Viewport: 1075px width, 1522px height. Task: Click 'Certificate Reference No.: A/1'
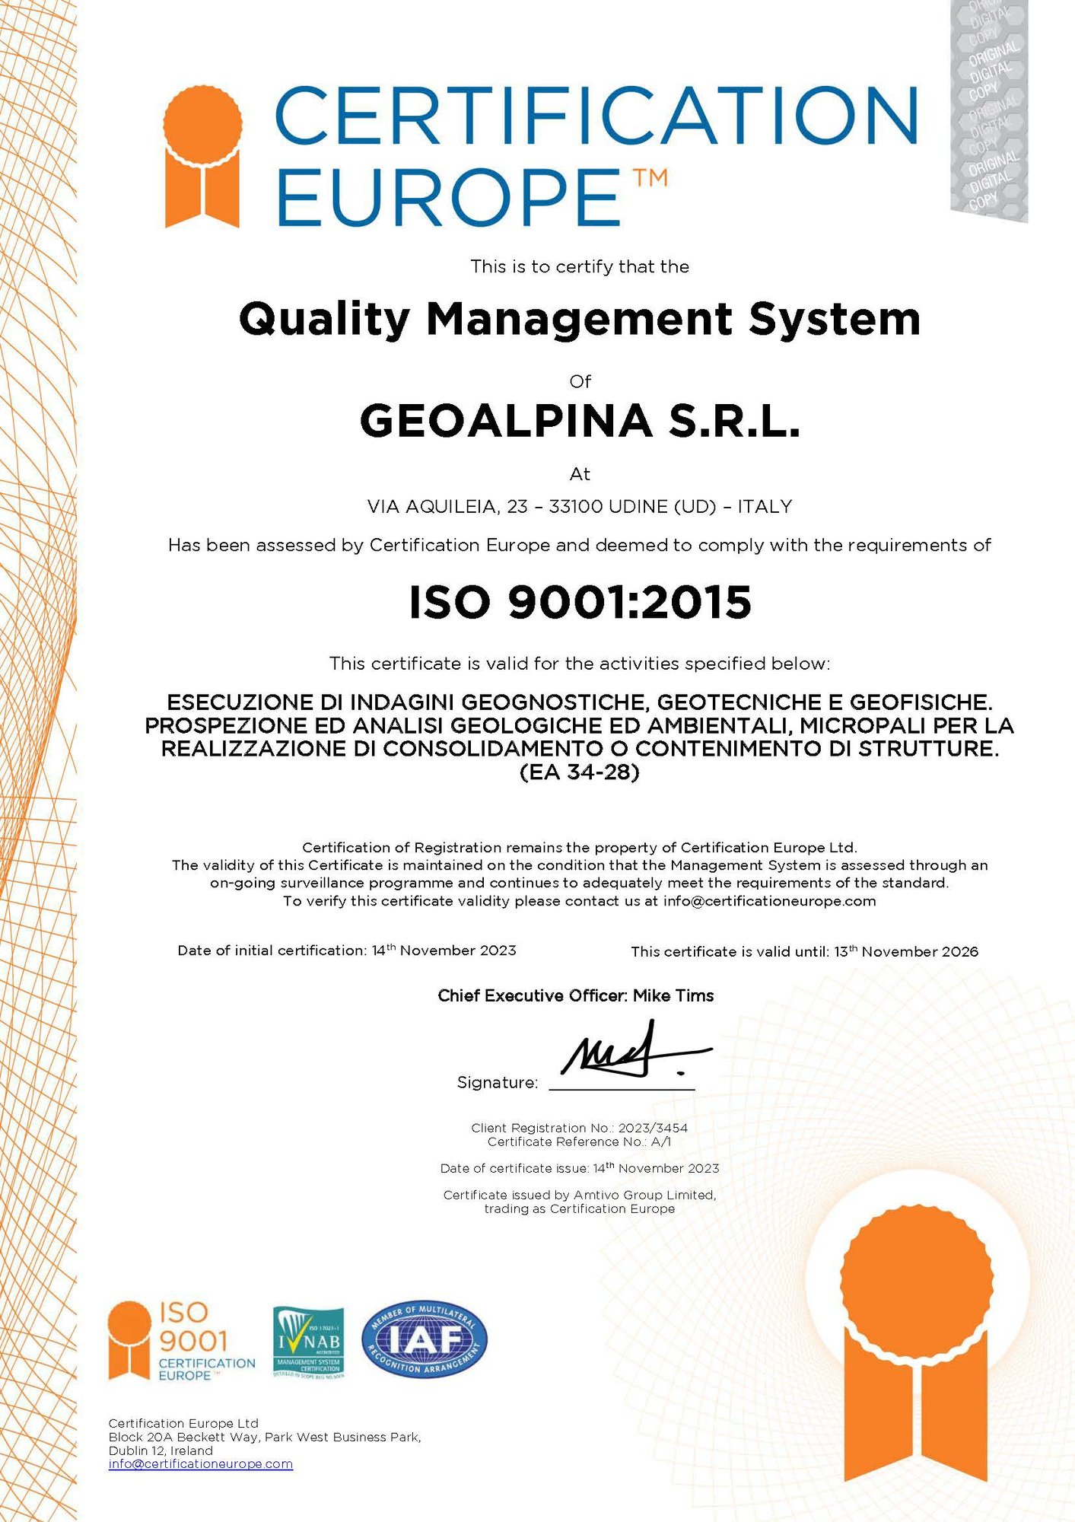(x=580, y=1141)
